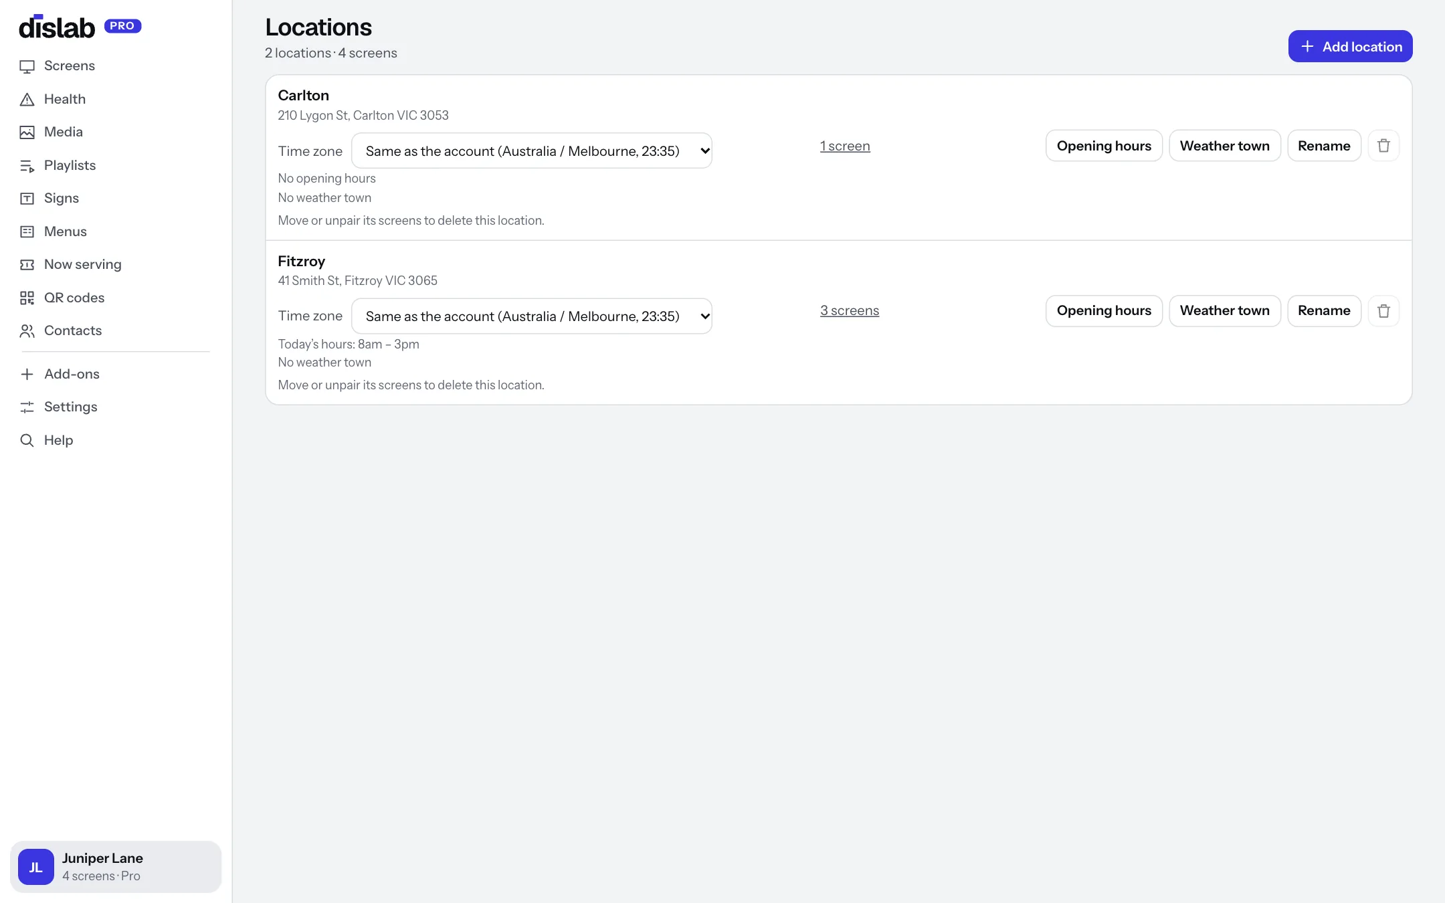Delete Fitzroy location with trash icon
Viewport: 1445px width, 903px height.
click(1383, 311)
